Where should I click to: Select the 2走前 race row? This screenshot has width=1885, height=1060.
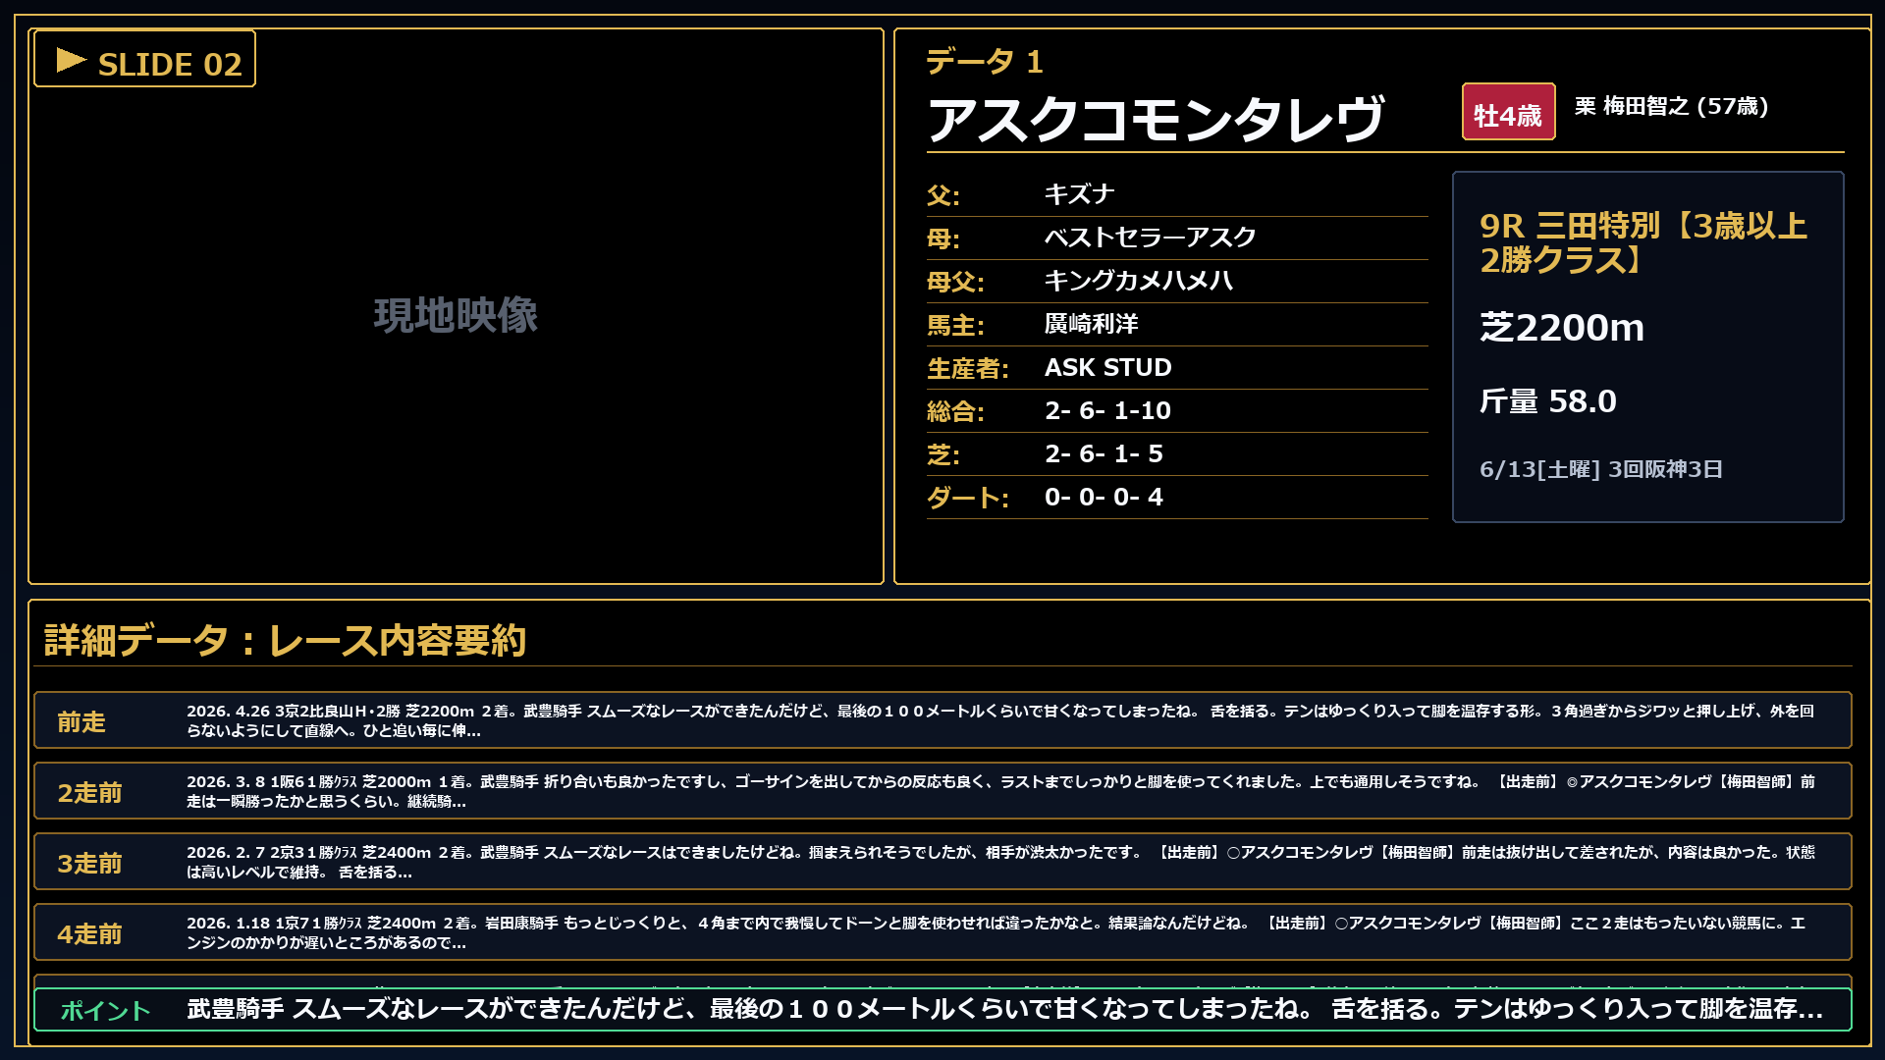pos(942,791)
